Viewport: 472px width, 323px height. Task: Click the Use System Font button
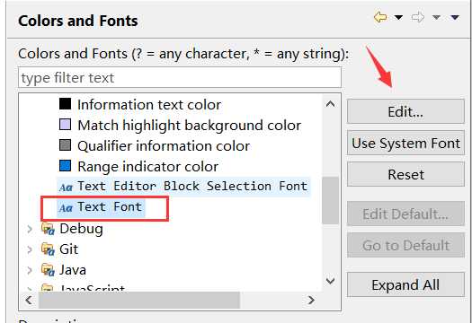click(405, 143)
